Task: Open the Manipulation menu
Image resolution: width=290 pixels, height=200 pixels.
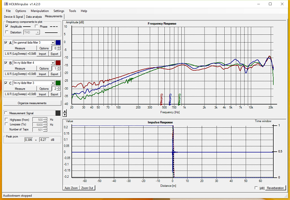Action: 40,11
